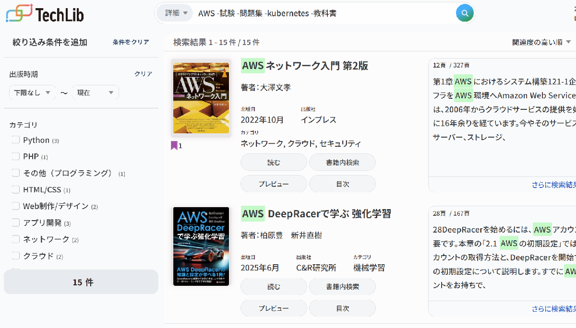
Task: Click 読む for AWS ネットワーク入門
Action: coord(274,162)
